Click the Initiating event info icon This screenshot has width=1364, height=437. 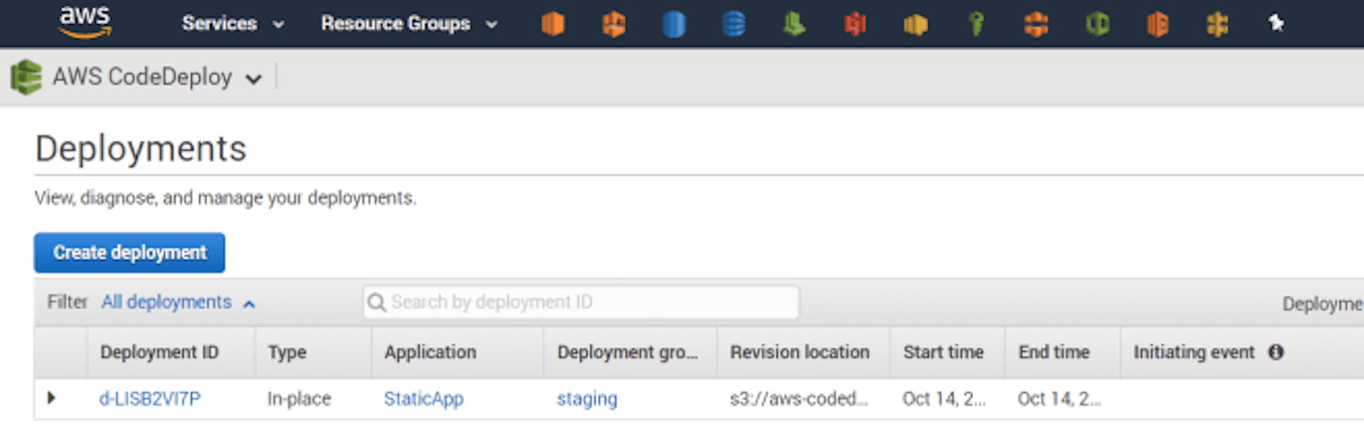1276,352
